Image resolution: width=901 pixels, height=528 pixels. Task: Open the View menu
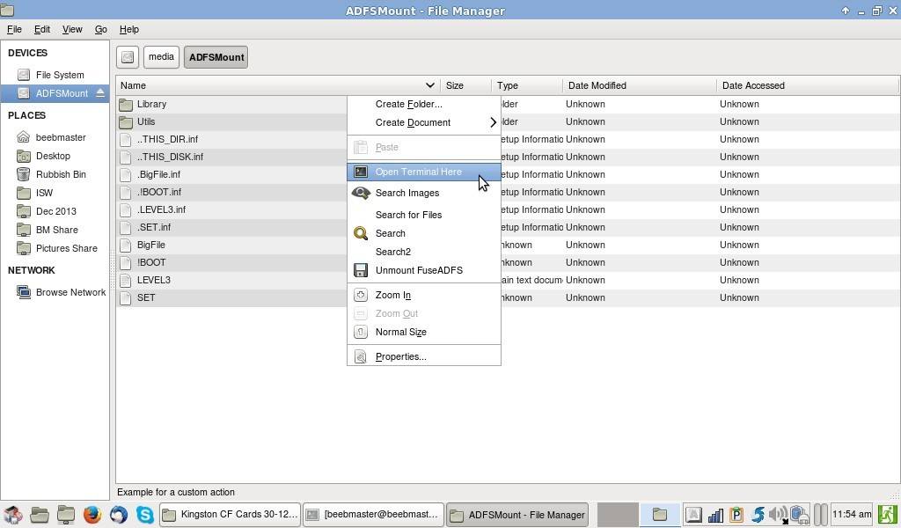pyautogui.click(x=72, y=29)
